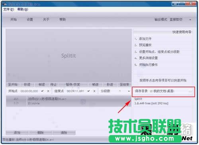Open 设置 from the toolbar
Screen dimensions: 199x145
coord(30,20)
